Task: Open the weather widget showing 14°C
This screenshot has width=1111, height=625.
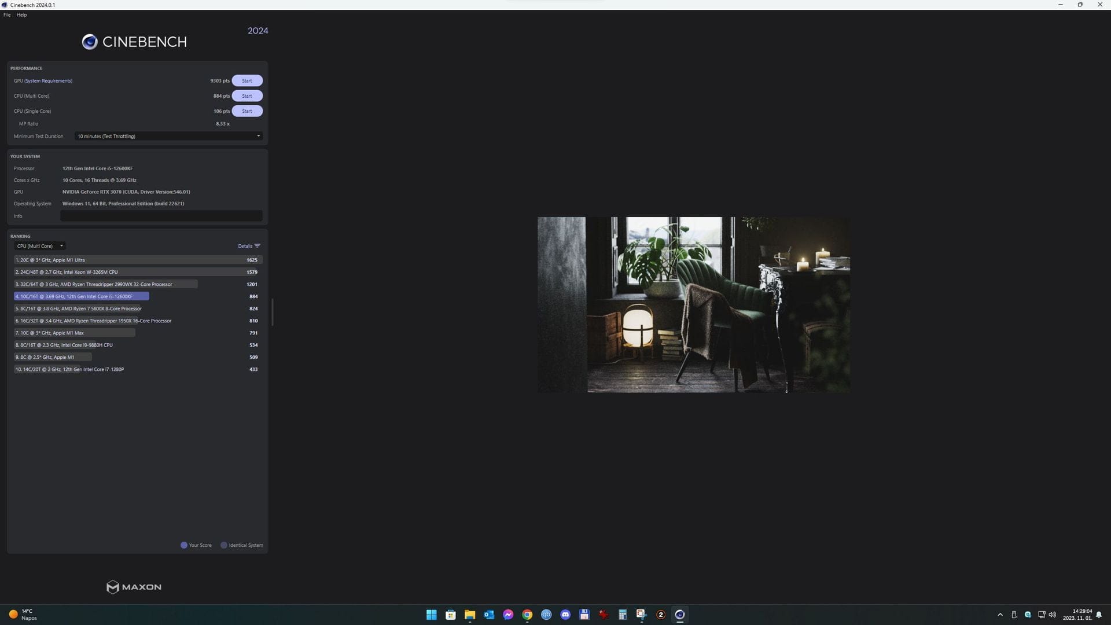Action: click(x=23, y=615)
